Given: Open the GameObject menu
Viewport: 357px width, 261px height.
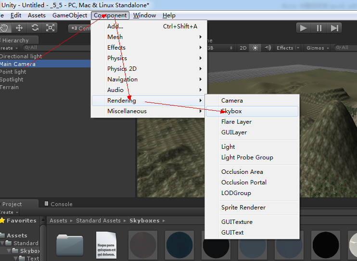Looking at the screenshot, I should click(x=70, y=15).
